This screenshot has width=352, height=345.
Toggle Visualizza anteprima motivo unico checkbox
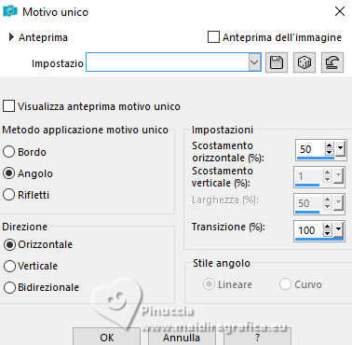tap(8, 105)
